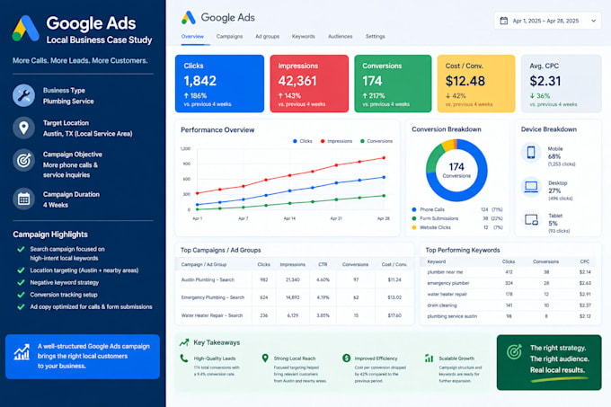The width and height of the screenshot is (611, 407).
Task: Click the checkmark beside Negative keyword strategy
Action: (21, 282)
